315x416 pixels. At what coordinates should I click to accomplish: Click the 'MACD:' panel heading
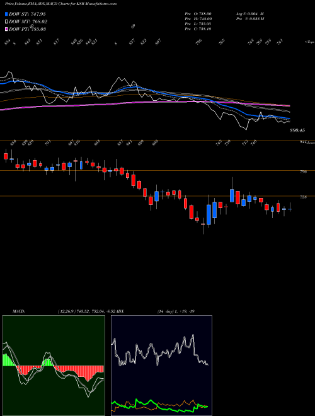pyautogui.click(x=19, y=311)
